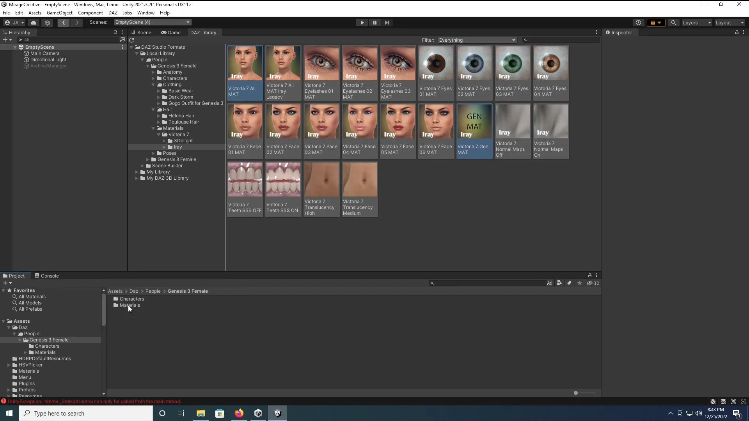Click the Undo History icon in the toolbar
Image resolution: width=749 pixels, height=421 pixels.
[639, 23]
